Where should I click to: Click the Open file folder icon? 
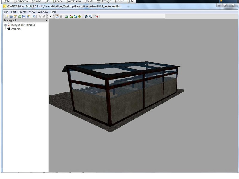pos(11,16)
